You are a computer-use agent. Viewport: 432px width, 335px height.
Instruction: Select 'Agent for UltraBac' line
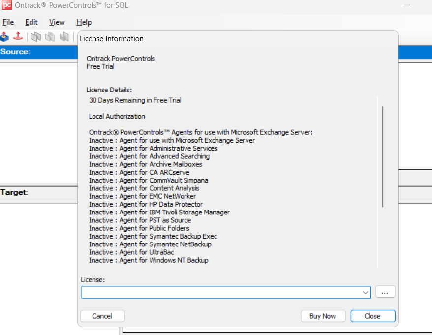[x=132, y=252]
